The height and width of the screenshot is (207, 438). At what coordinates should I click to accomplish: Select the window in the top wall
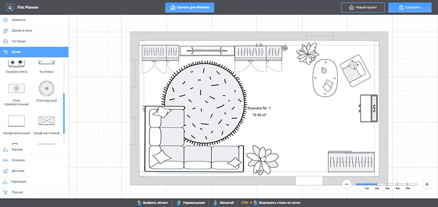(x=320, y=36)
